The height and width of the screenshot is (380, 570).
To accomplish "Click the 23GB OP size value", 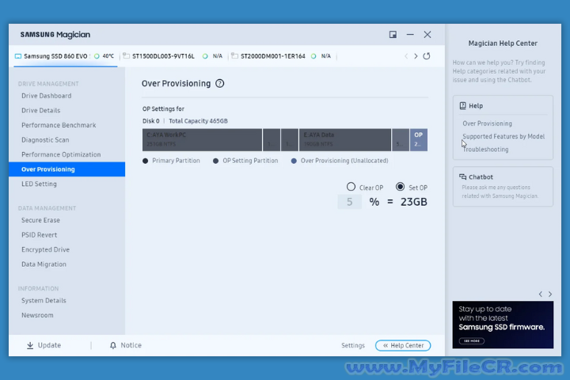I will tap(414, 202).
